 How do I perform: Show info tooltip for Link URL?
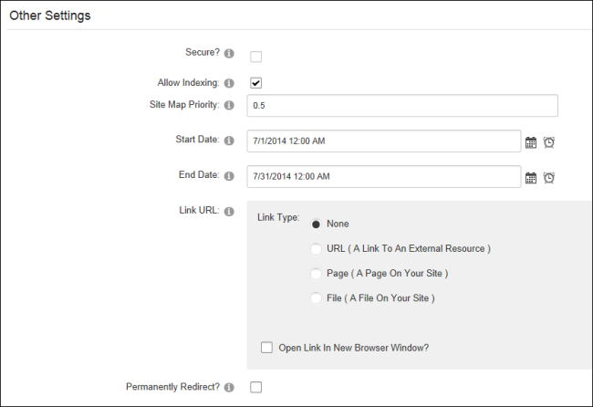(229, 212)
